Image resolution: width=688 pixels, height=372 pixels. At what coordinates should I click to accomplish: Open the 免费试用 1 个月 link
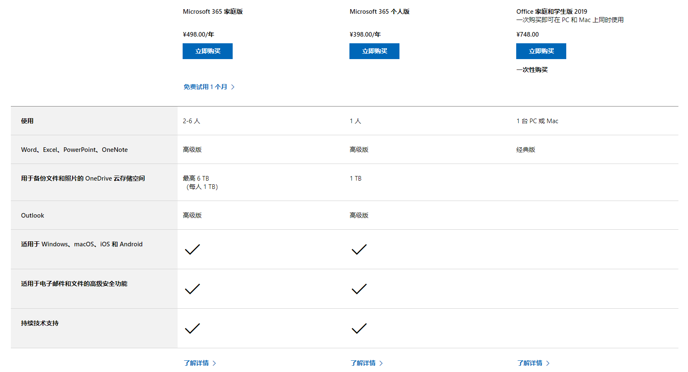pos(206,87)
